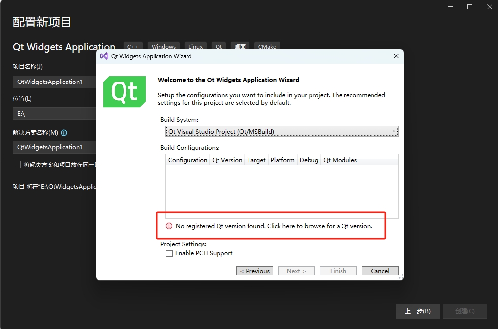Click the Build Configurations label
Screen dimensions: 498x329
click(x=190, y=148)
